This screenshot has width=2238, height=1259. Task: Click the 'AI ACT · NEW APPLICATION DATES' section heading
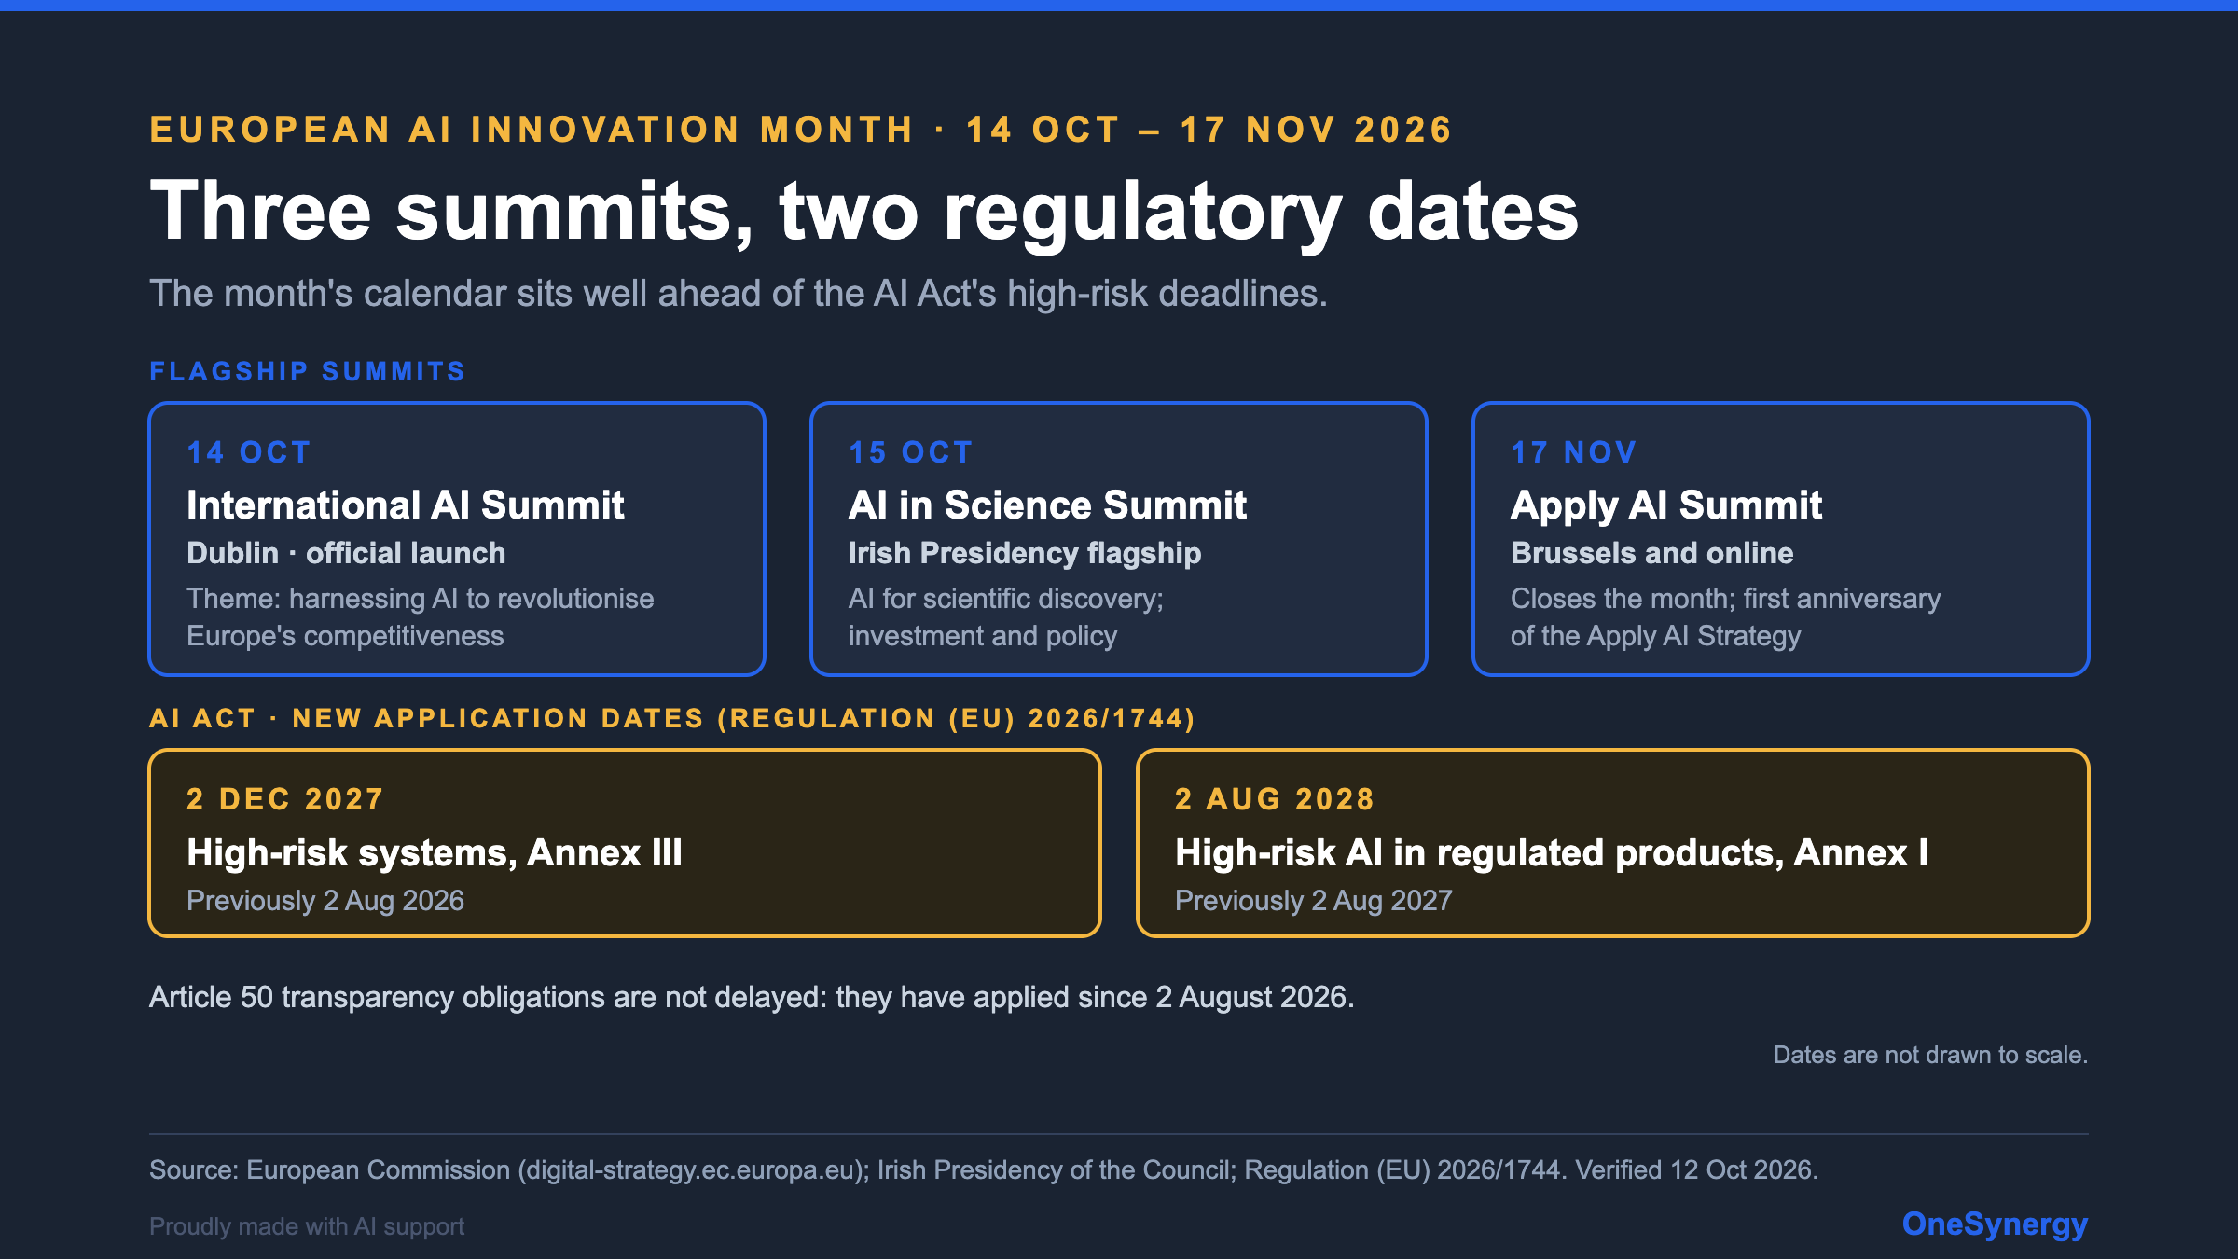pos(672,718)
